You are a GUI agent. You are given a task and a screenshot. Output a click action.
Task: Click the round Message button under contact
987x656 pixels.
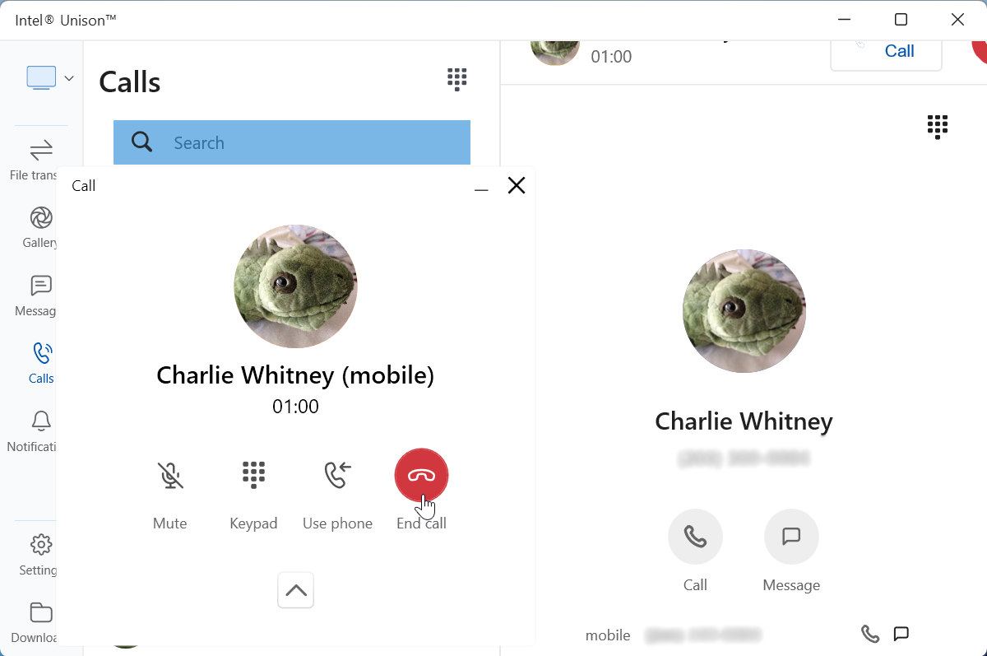(791, 537)
